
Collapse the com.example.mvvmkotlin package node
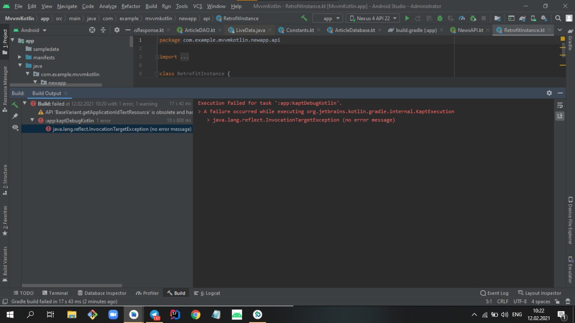(x=27, y=74)
